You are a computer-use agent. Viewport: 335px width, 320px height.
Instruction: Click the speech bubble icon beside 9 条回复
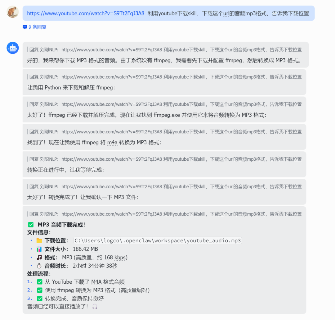point(25,27)
